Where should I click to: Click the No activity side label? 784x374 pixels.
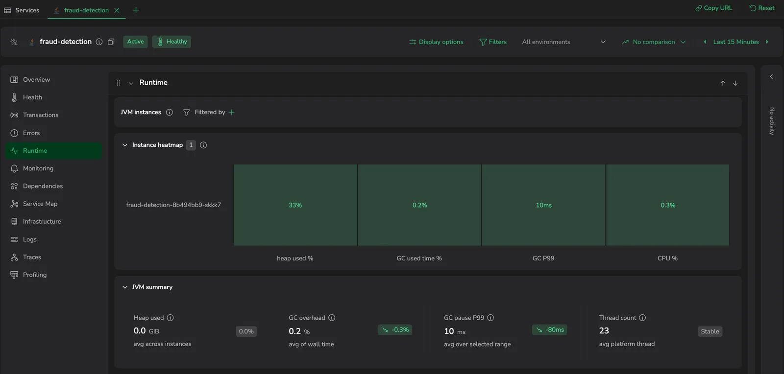click(x=772, y=121)
